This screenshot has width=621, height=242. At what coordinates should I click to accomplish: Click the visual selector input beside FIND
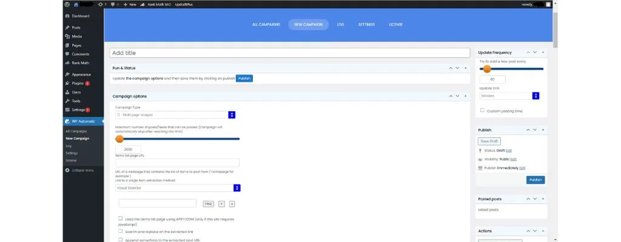[158, 203]
